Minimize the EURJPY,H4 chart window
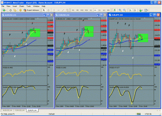This screenshot has width=162, height=116. [x=151, y=15]
